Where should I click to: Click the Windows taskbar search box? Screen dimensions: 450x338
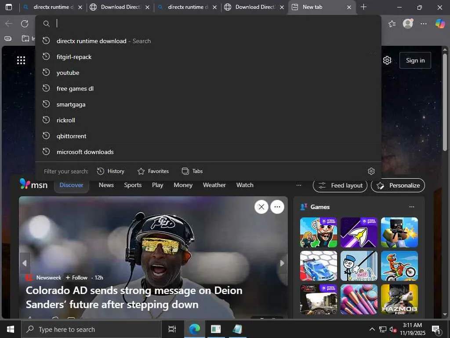click(x=91, y=329)
